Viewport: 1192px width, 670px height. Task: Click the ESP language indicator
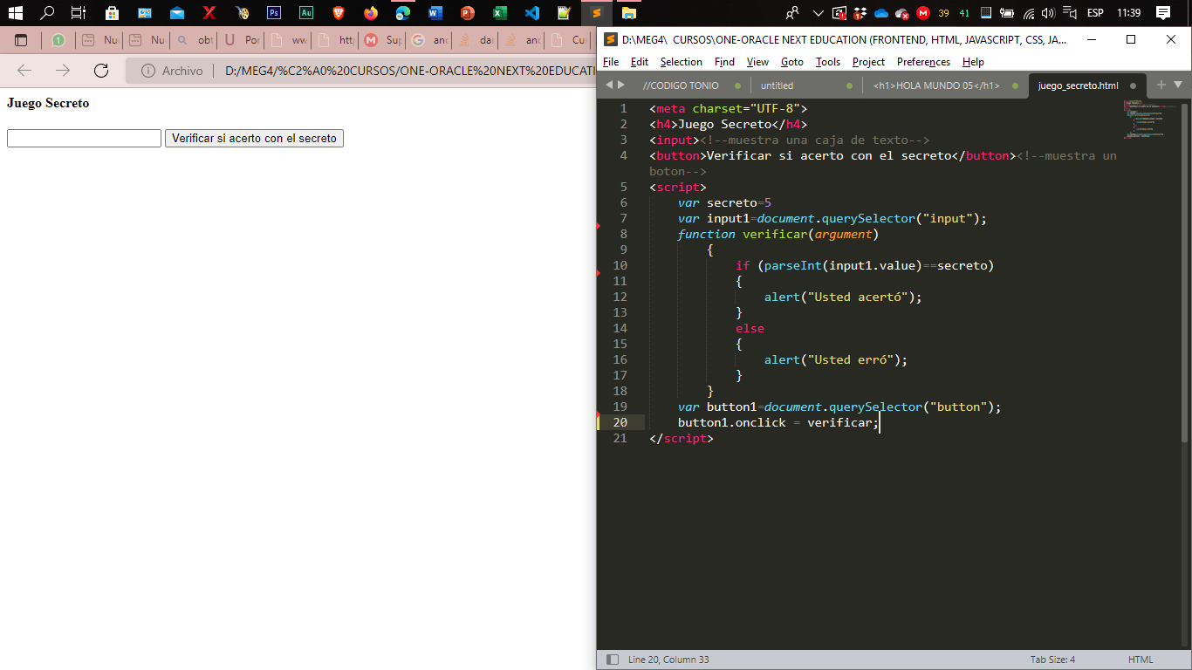click(x=1095, y=13)
